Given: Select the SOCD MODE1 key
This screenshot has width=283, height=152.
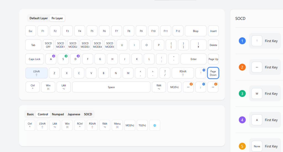Looking at the screenshot, I should [61, 45].
